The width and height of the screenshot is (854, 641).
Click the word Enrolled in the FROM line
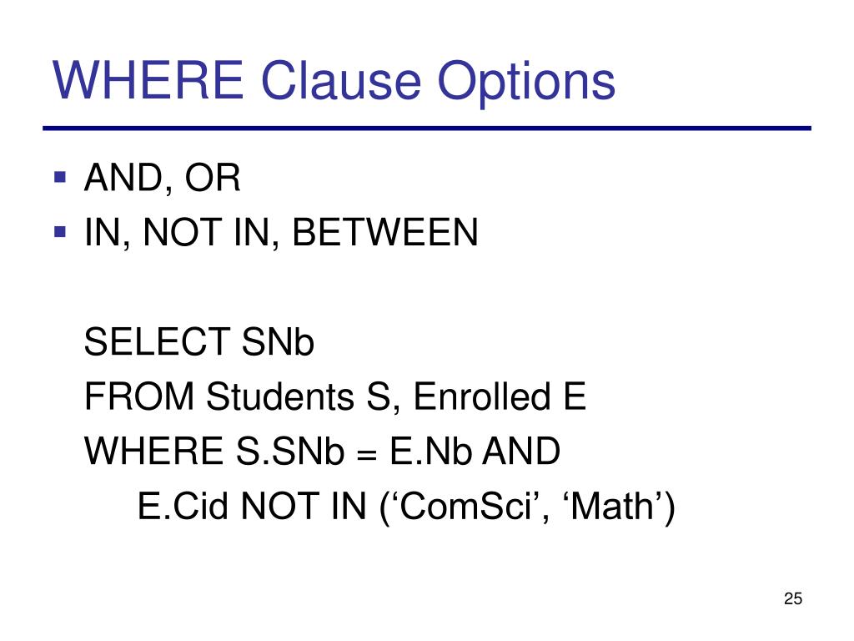(x=482, y=396)
